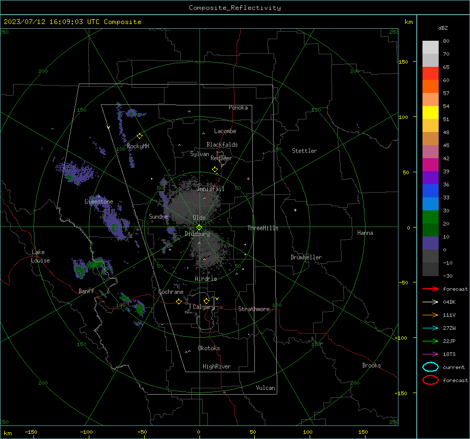The width and height of the screenshot is (470, 439).
Task: Click the yellow diamond marker above Calgary
Action: [x=206, y=301]
